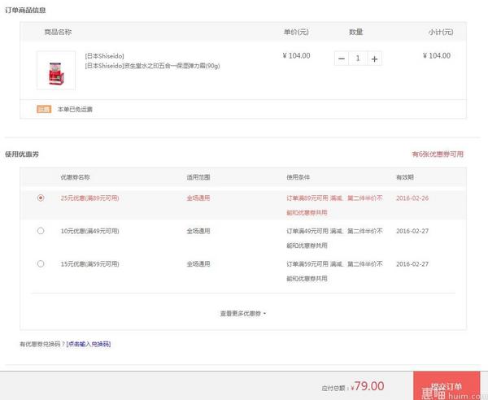Select the 10元优惠 coupon radio button

41,231
